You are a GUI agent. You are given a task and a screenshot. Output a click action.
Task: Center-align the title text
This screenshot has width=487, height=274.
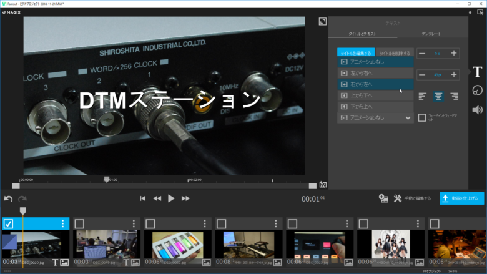(438, 97)
